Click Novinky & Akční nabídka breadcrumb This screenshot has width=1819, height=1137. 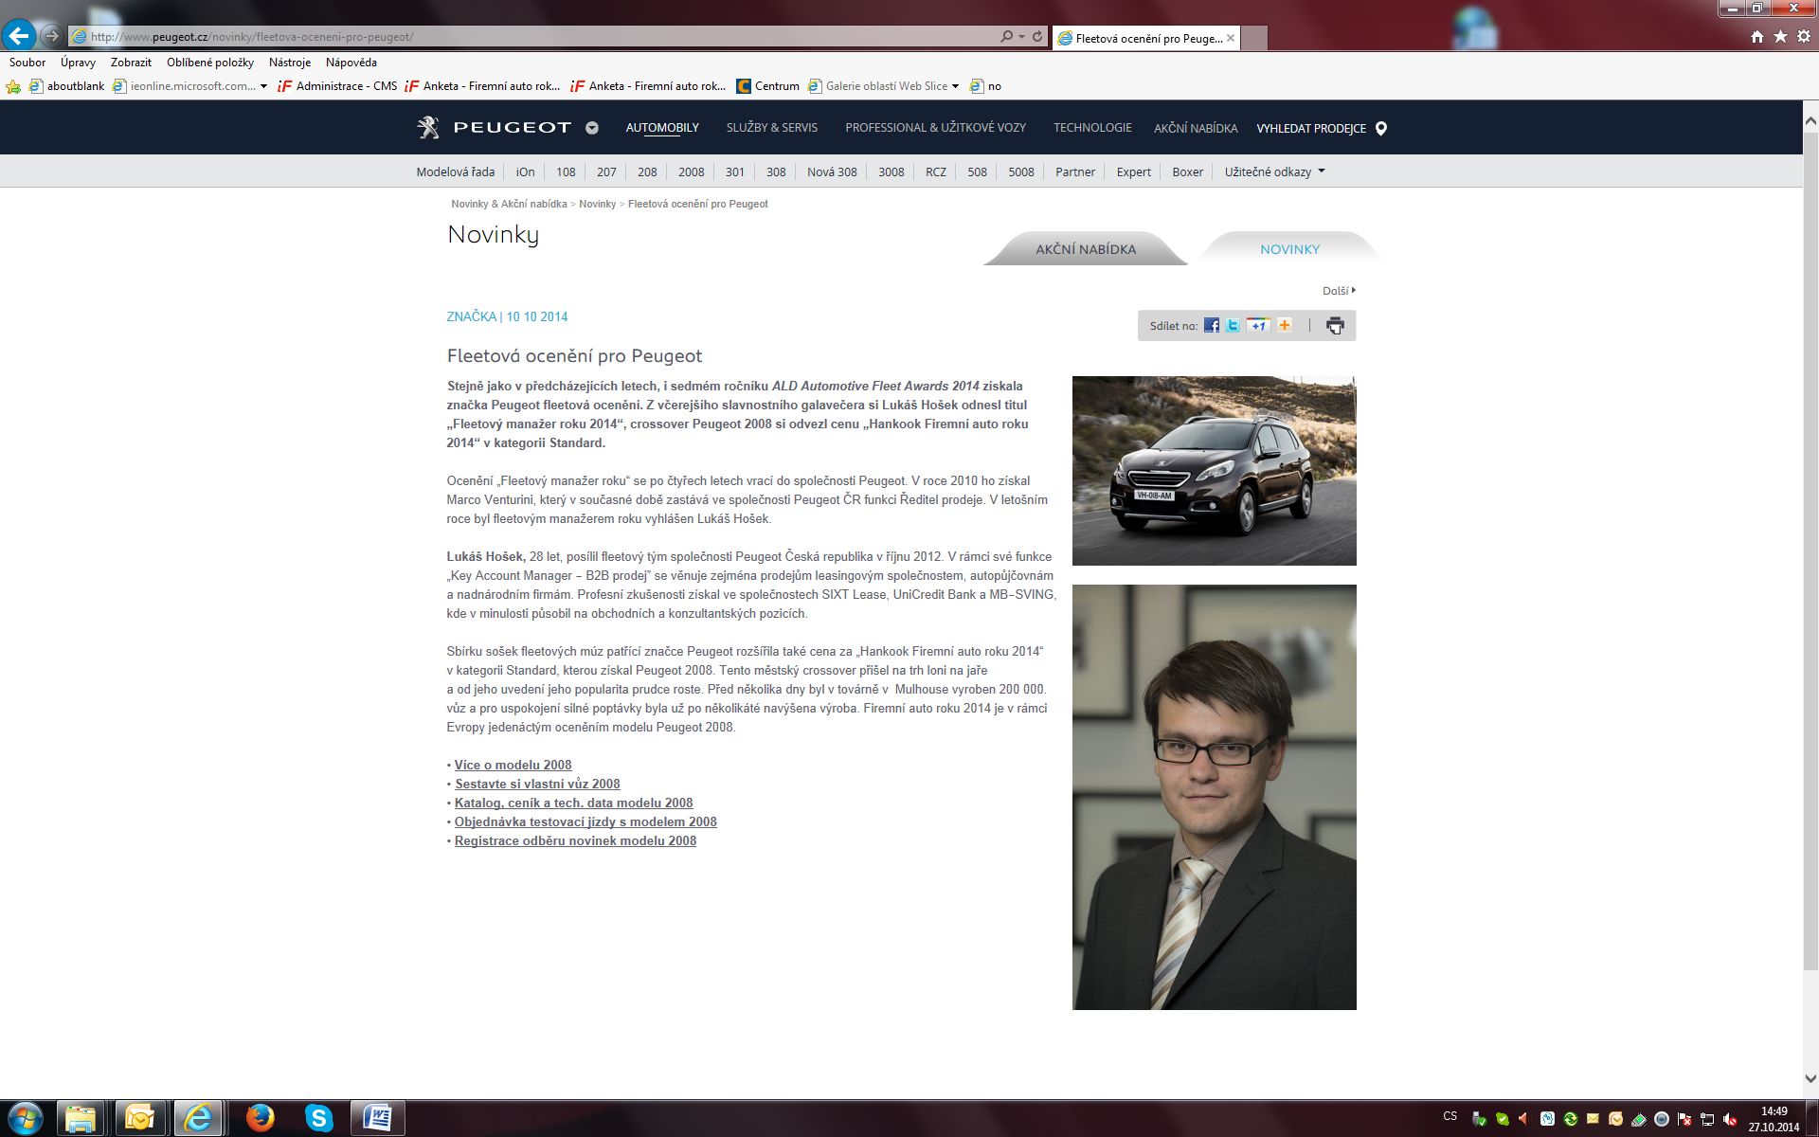coord(509,204)
